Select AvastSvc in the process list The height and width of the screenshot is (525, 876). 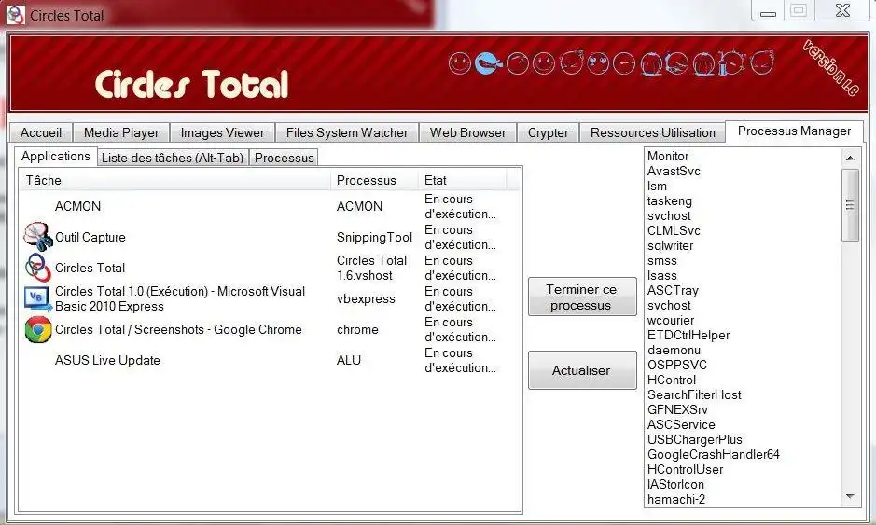[674, 171]
